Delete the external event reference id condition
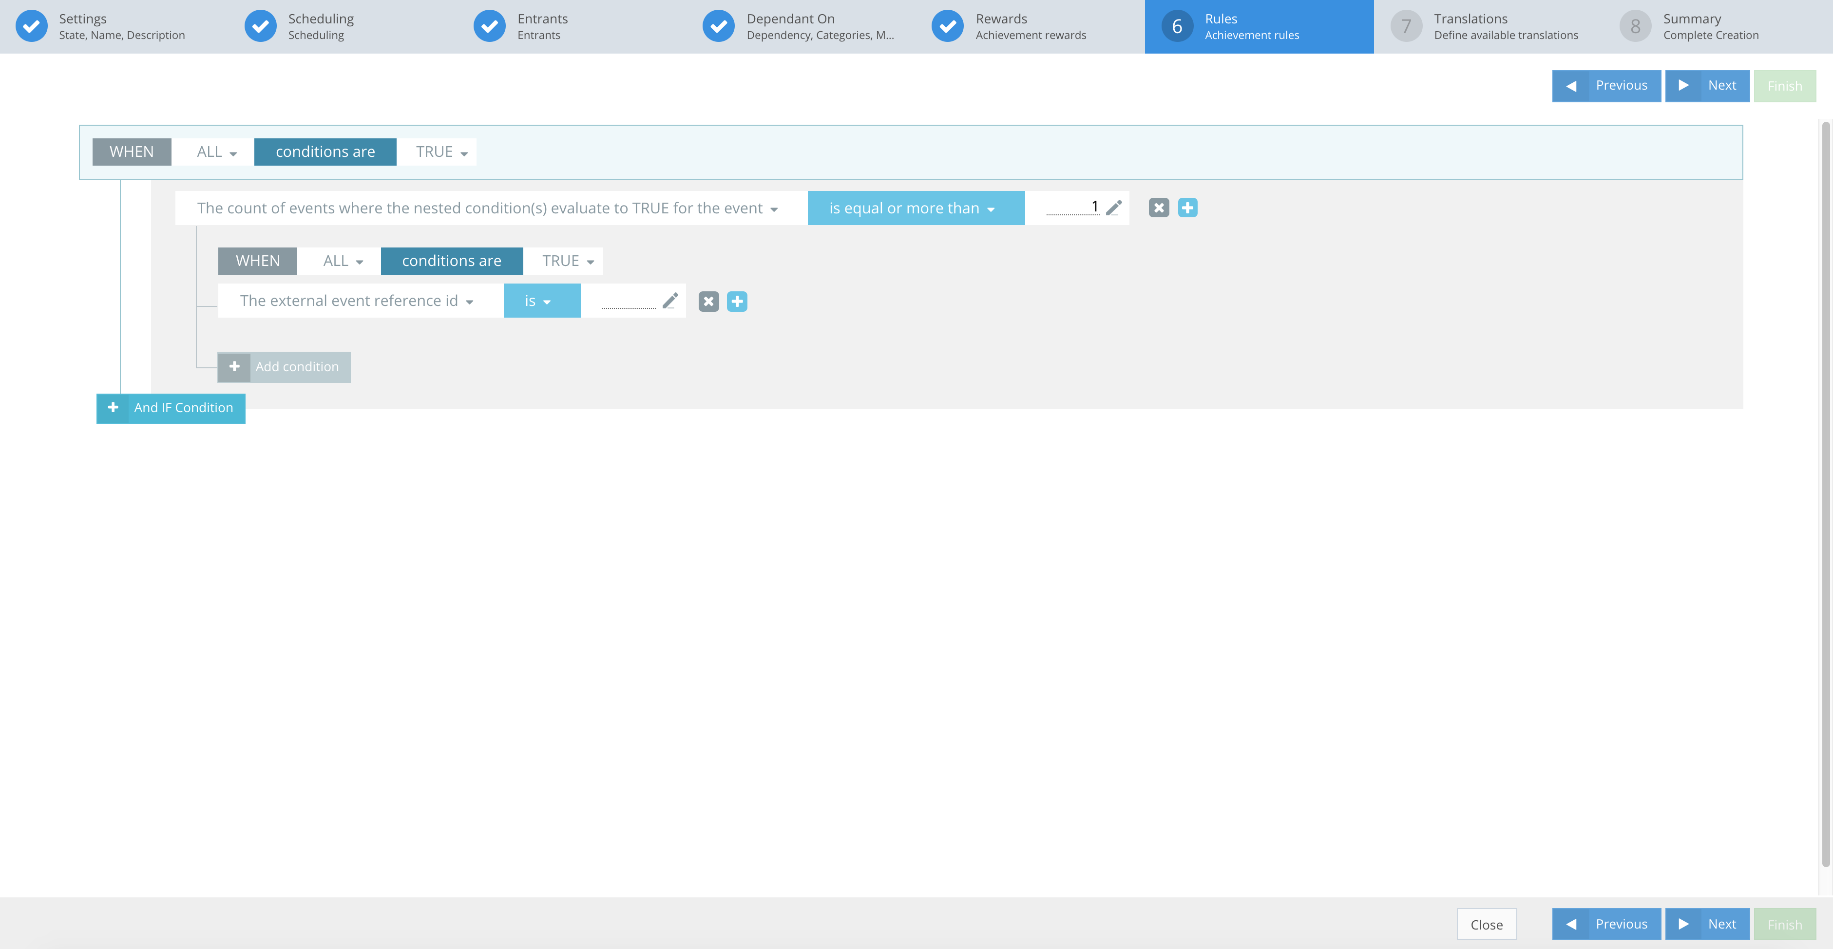Viewport: 1833px width, 949px height. pyautogui.click(x=708, y=302)
